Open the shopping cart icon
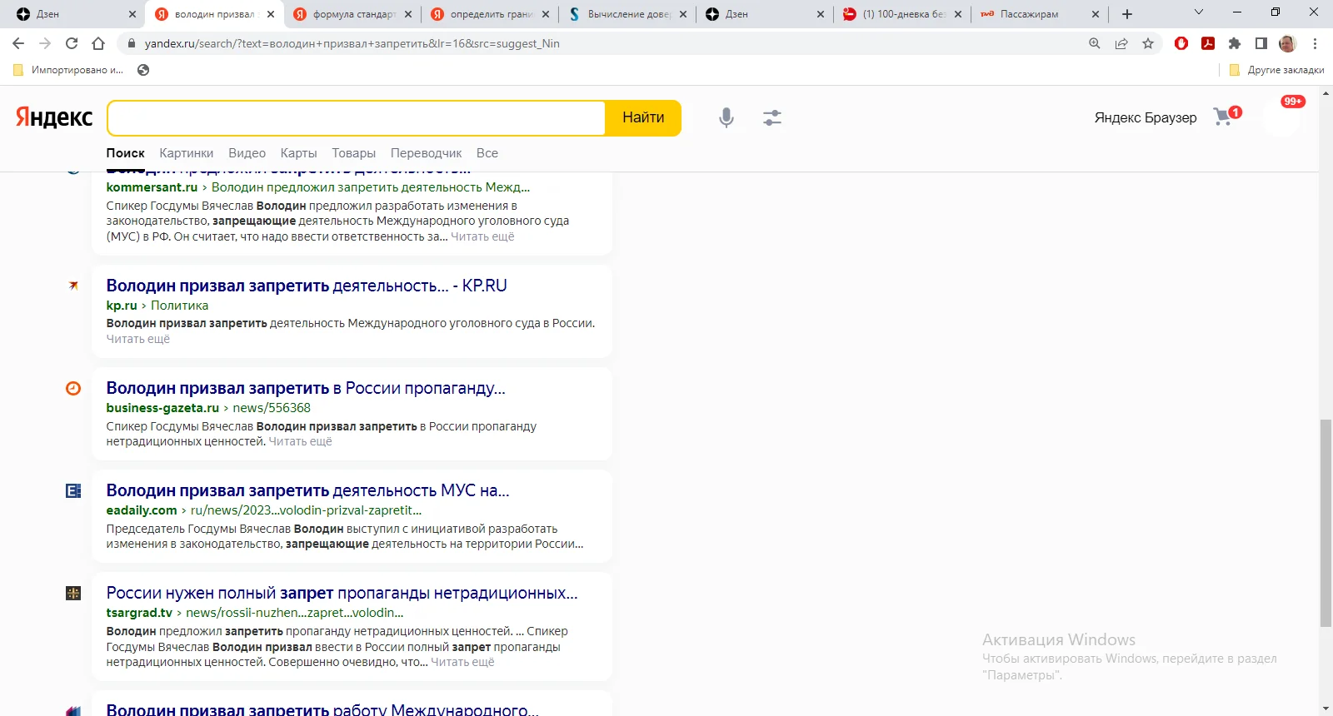This screenshot has height=716, width=1333. pos(1224,117)
